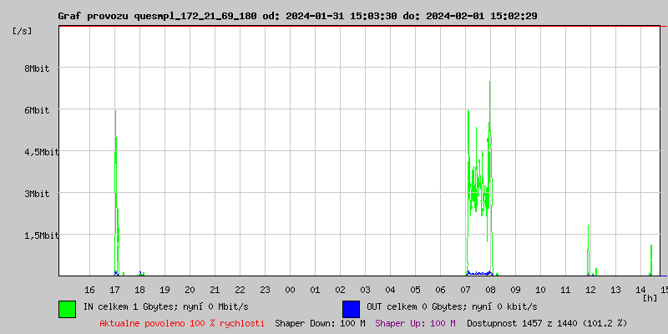
Task: Click the 6Mbit y-axis label
Action: click(37, 110)
